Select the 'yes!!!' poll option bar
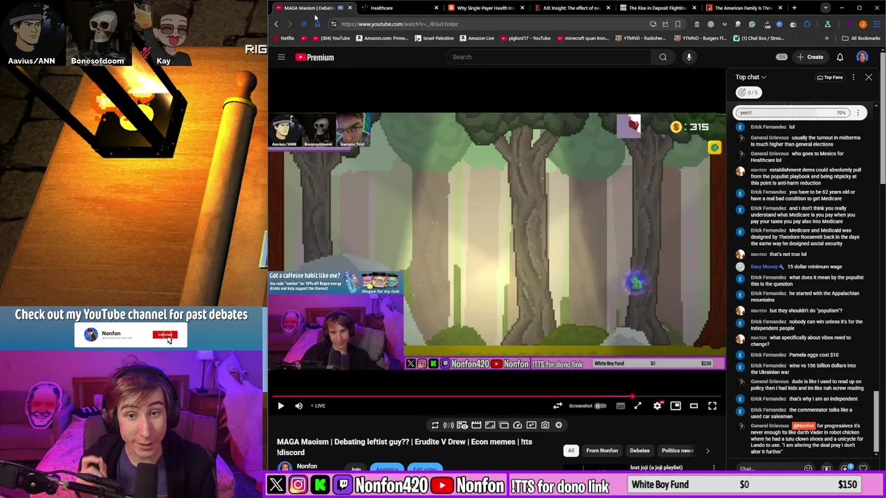The width and height of the screenshot is (886, 498). pyautogui.click(x=793, y=113)
